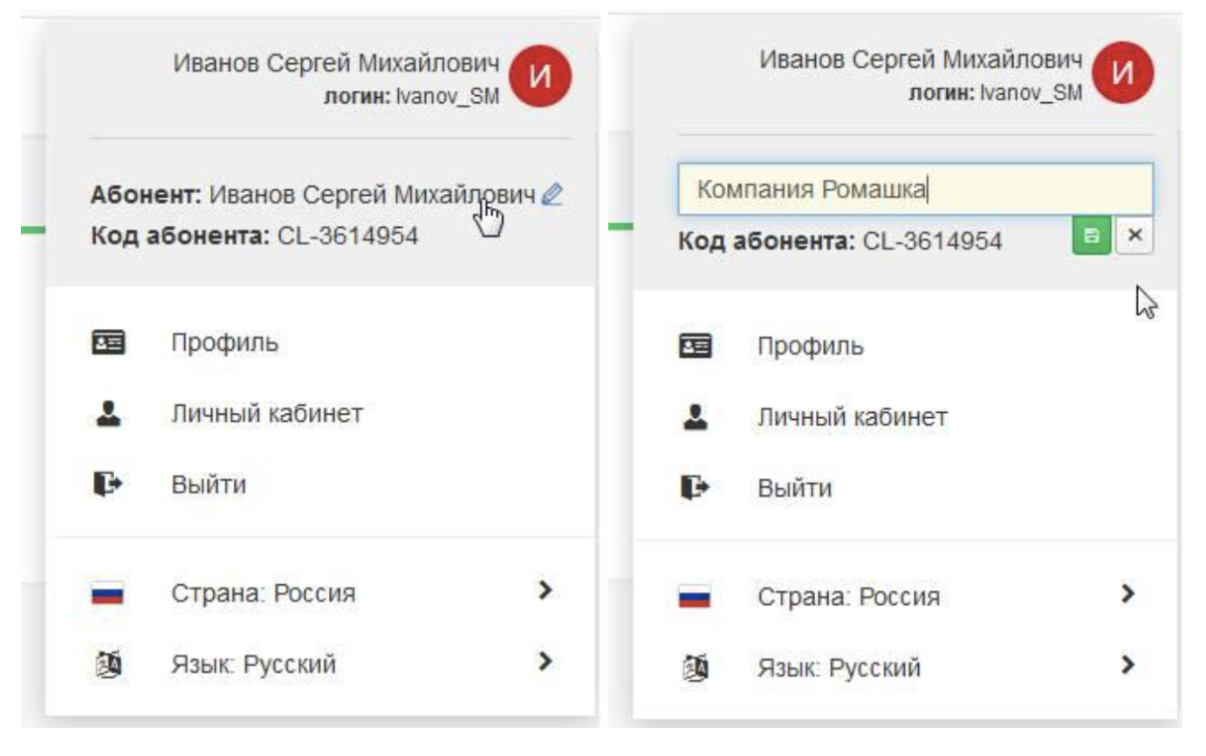Click into the 'Компания Ромашка' text field

pos(915,189)
